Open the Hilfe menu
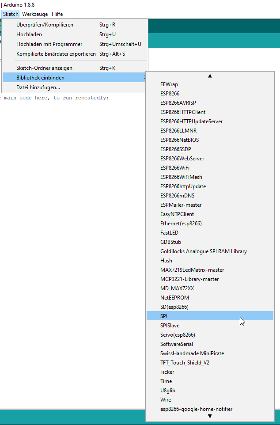280x425 pixels. (x=57, y=14)
